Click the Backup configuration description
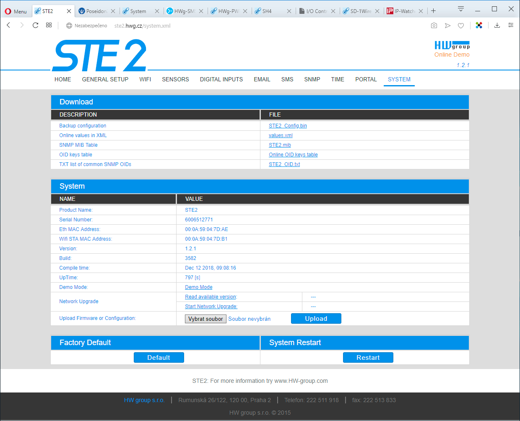This screenshot has height=421, width=520. tap(83, 126)
